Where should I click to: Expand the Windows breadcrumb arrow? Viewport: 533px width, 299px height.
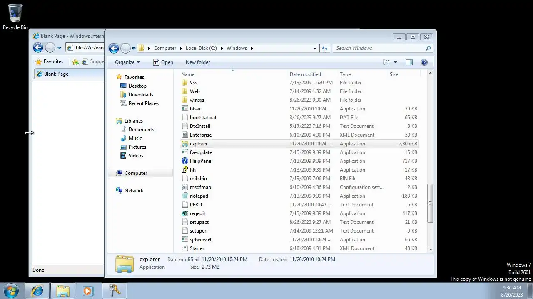252,48
